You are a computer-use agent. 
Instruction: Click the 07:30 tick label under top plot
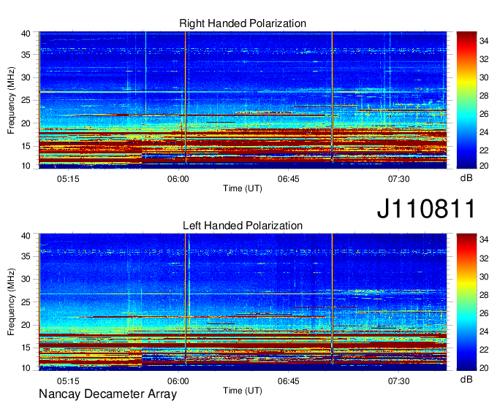pyautogui.click(x=399, y=179)
